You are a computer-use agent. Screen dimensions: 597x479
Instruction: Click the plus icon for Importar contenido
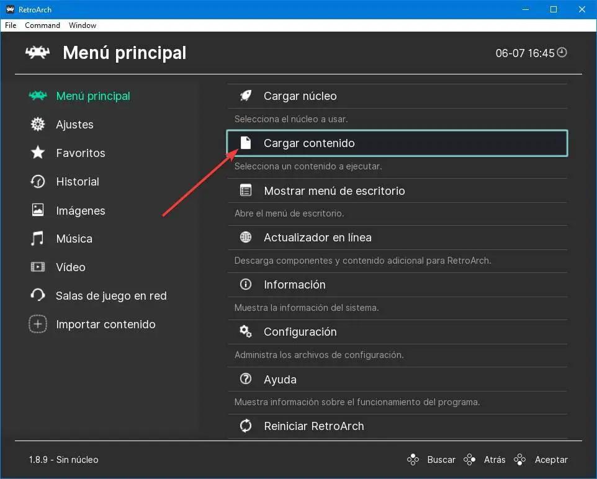38,324
